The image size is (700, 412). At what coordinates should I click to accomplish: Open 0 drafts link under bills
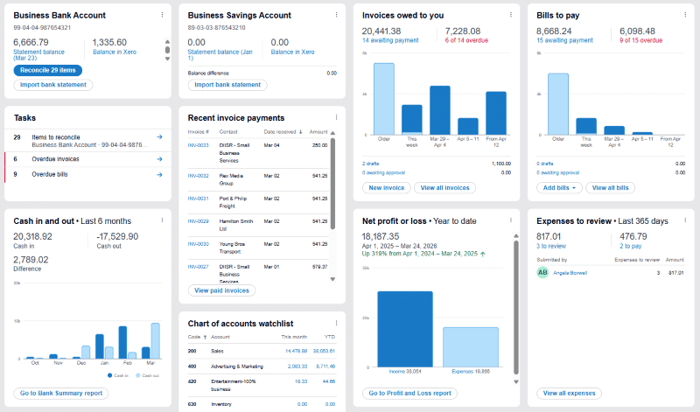544,164
